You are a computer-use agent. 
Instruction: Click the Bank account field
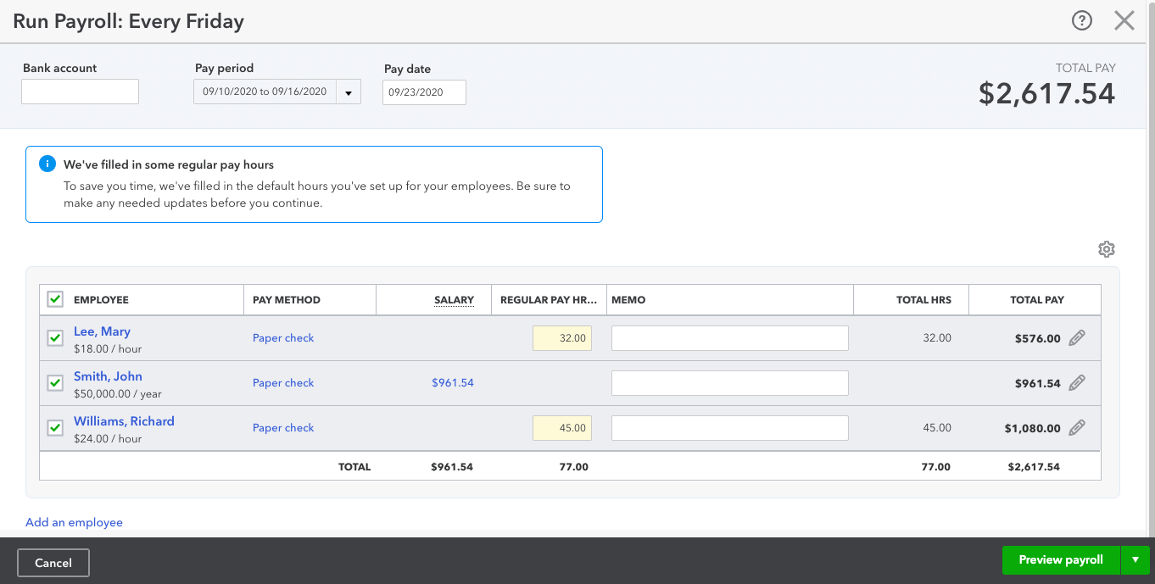tap(80, 92)
